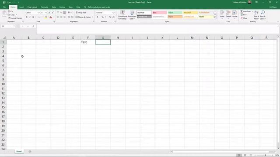Increase cell indent
Image resolution: width=280 pixels, height=157 pixels.
[72, 17]
